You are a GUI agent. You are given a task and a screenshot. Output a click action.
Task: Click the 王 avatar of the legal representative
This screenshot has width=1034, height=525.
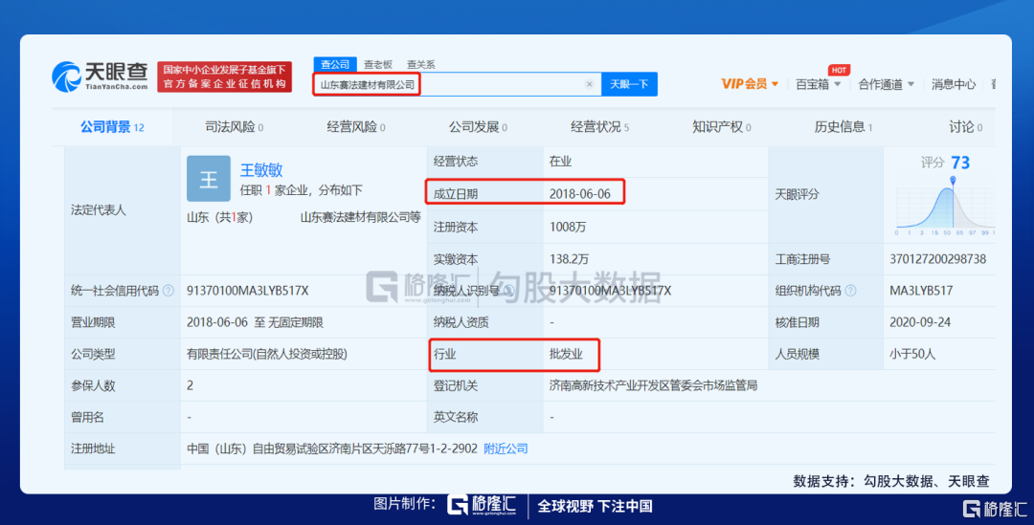pos(209,179)
